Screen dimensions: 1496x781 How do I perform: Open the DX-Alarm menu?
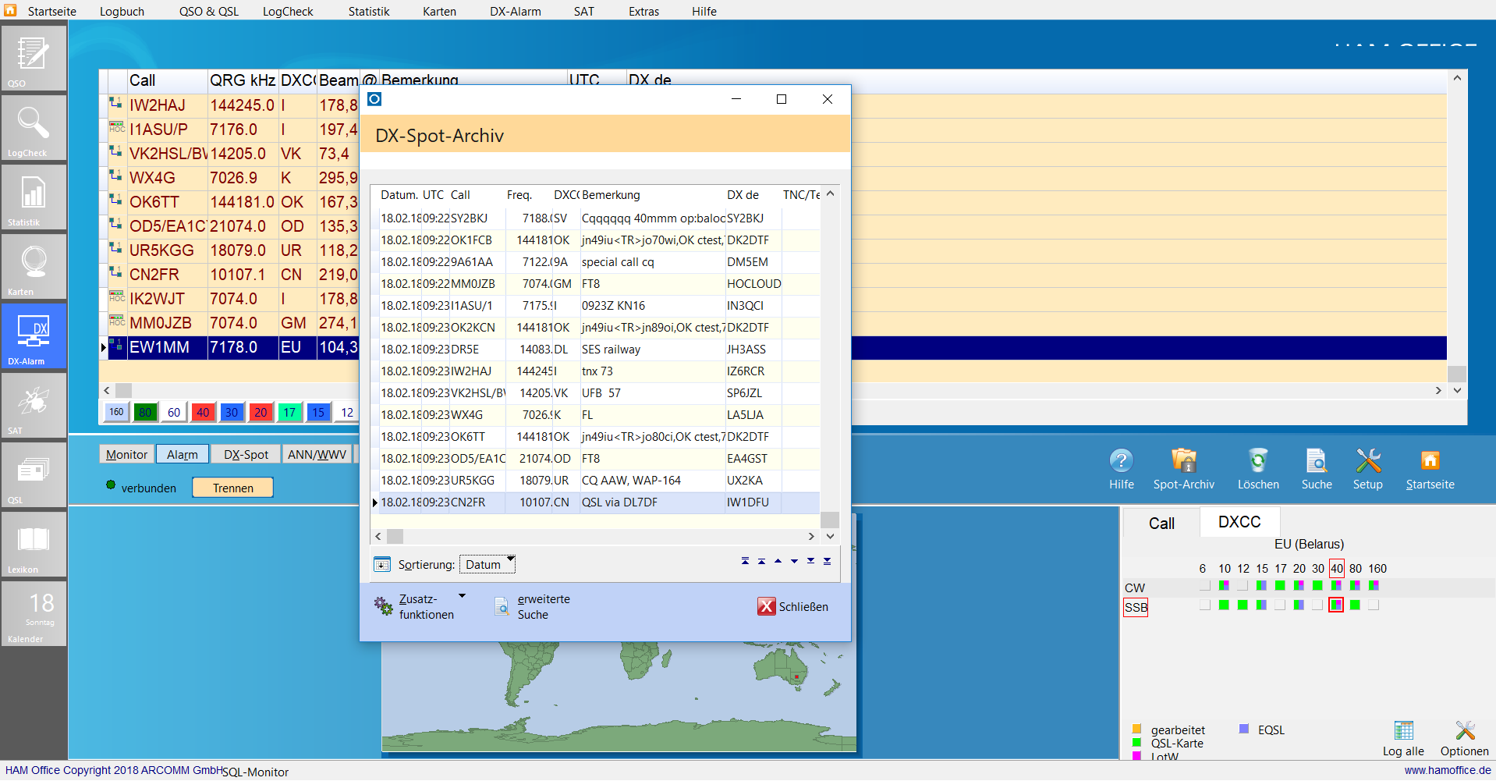pos(515,11)
